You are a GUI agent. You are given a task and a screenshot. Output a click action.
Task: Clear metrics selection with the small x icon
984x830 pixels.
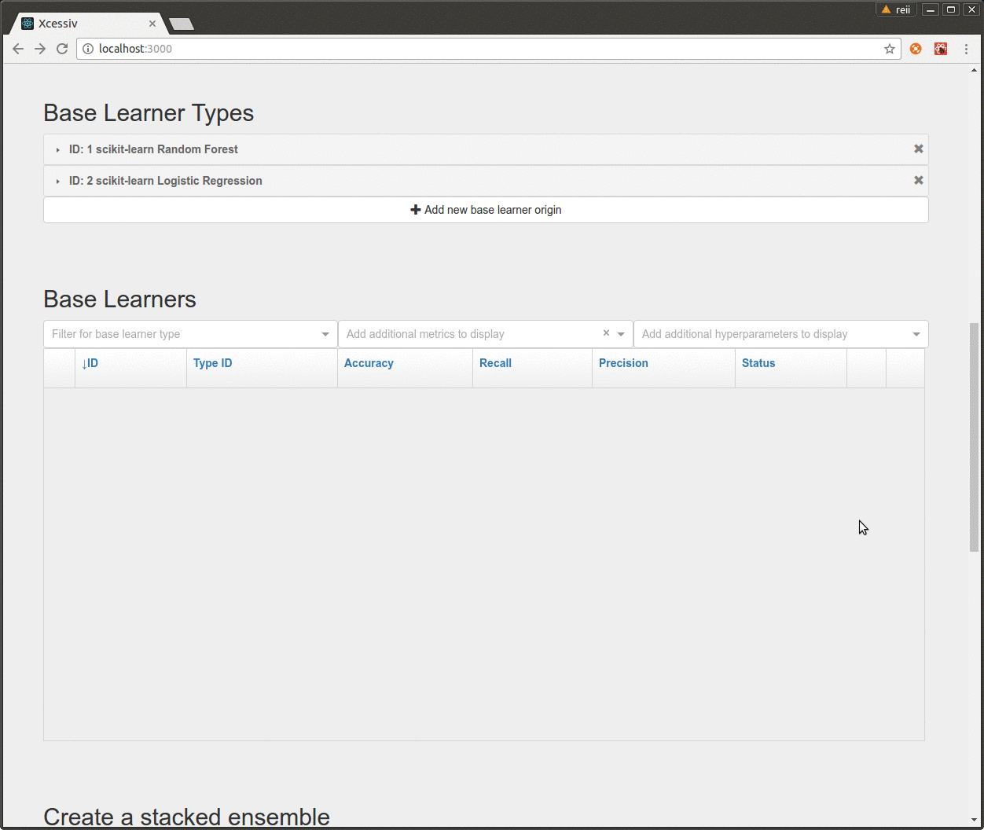(x=605, y=333)
